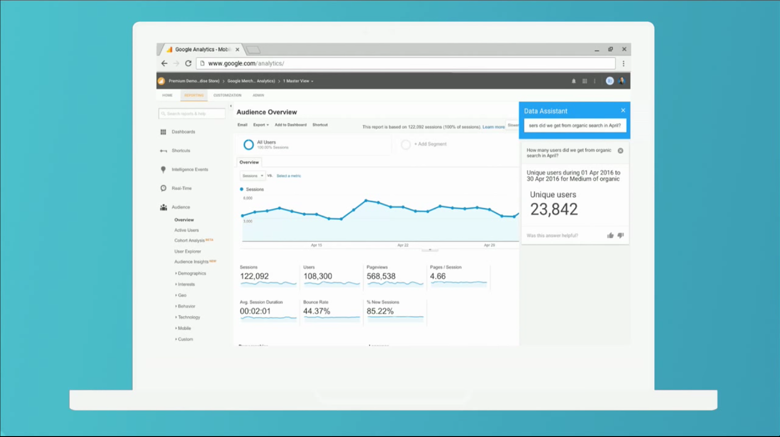The height and width of the screenshot is (437, 780).
Task: Click Add to Dashboard
Action: [x=290, y=125]
